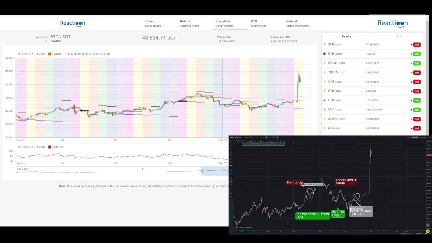Click the buy button for LTC/USDT
432x243 pixels.
point(417,110)
